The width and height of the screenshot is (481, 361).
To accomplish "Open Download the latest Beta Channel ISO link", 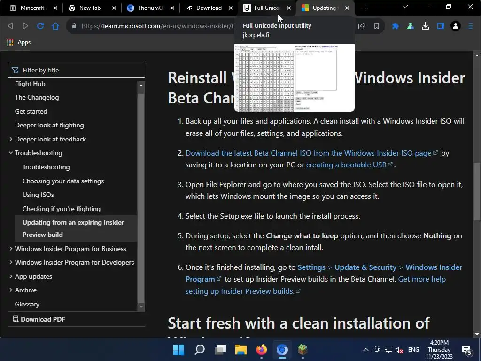I will coord(311,153).
